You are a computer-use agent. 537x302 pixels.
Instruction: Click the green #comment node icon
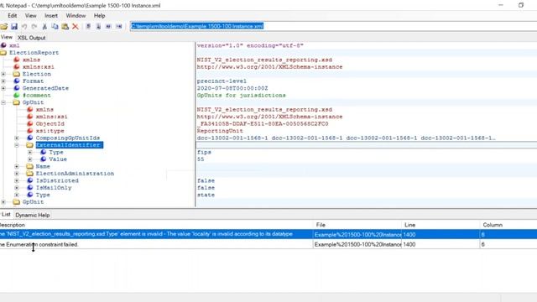17,95
